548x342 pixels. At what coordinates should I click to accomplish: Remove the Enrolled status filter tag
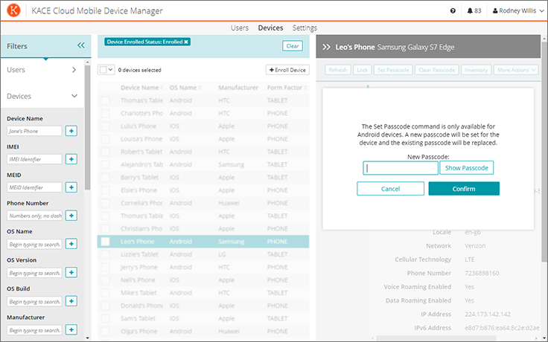[x=186, y=42]
